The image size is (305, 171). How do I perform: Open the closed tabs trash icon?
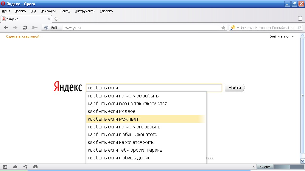coord(300,18)
